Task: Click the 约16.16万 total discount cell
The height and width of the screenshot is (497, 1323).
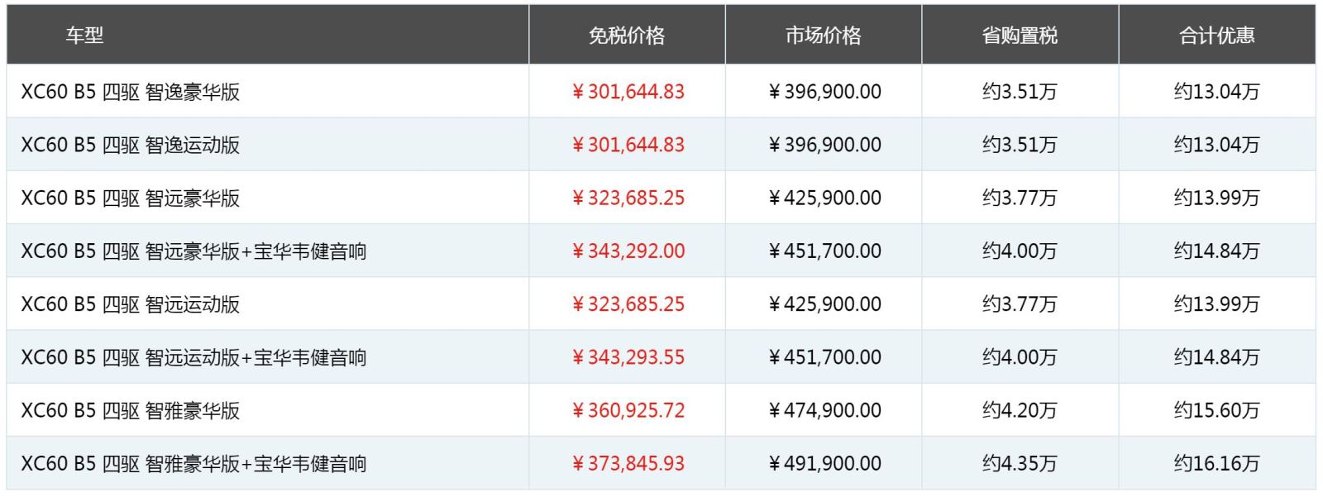Action: [1216, 463]
